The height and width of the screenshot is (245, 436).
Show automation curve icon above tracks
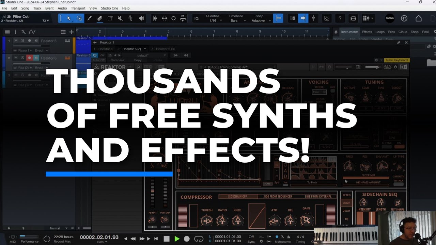pyautogui.click(x=32, y=32)
